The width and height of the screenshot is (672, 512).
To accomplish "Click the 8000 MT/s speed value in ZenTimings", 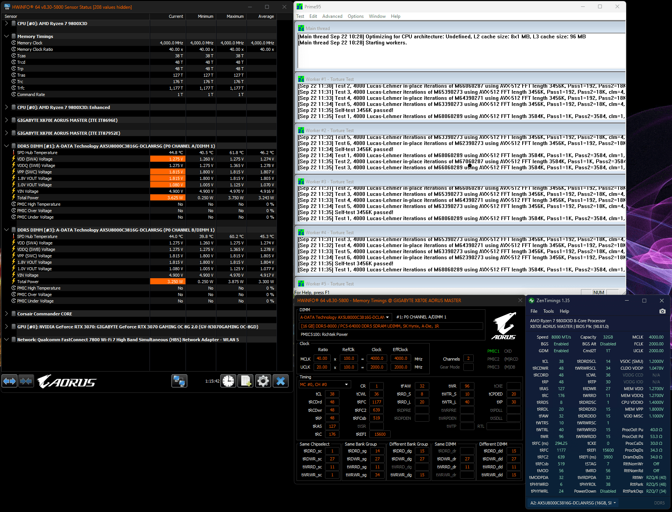I will point(561,337).
